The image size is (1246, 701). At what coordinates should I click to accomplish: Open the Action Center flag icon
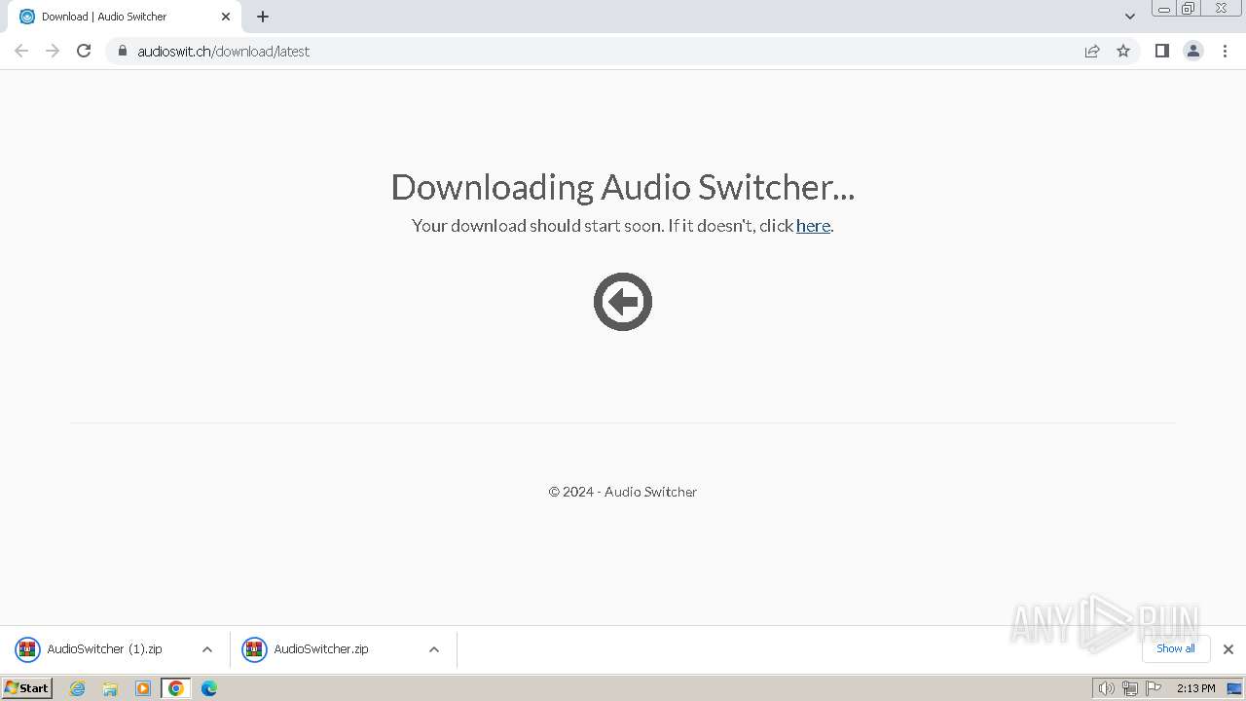click(x=1154, y=688)
